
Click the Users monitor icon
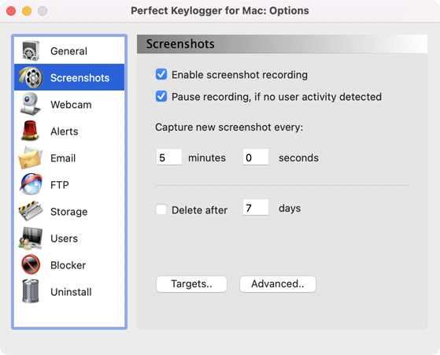tap(31, 239)
